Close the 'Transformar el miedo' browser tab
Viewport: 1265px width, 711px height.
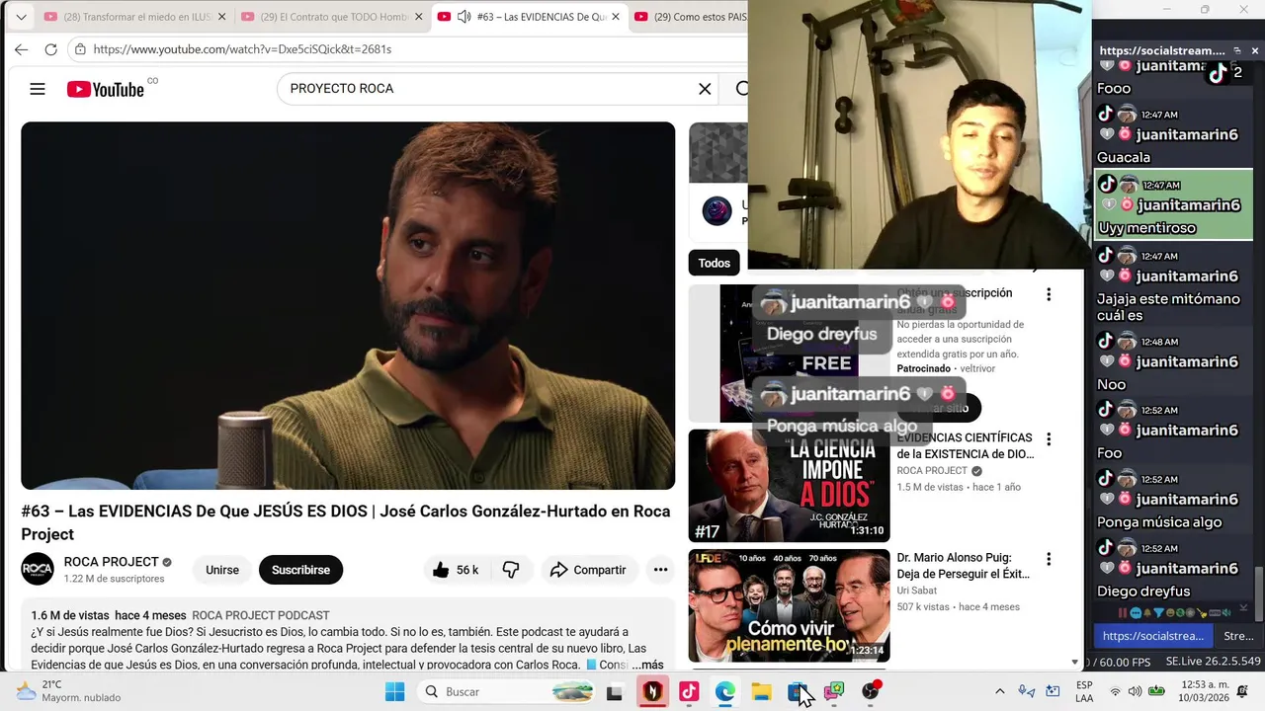pyautogui.click(x=221, y=17)
